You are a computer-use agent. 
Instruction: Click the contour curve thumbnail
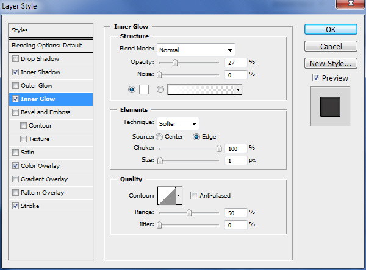point(167,196)
